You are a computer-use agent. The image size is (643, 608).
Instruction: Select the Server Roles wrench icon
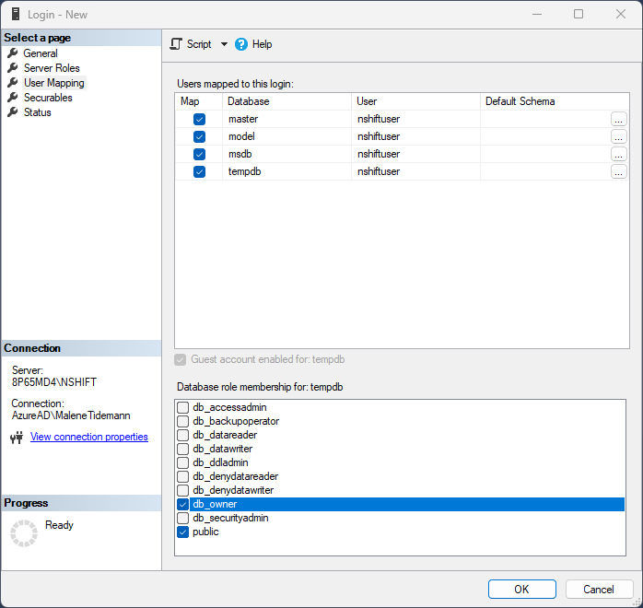coord(13,68)
